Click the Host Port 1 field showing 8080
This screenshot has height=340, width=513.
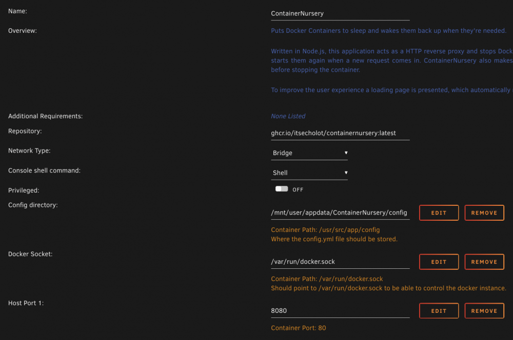point(340,311)
